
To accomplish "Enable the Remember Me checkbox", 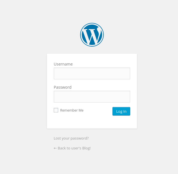I will pyautogui.click(x=56, y=110).
